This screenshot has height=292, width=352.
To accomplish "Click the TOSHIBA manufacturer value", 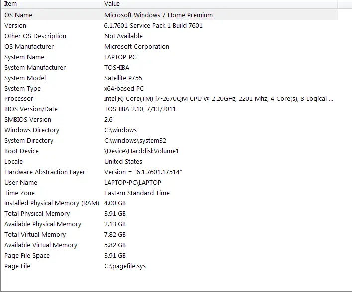I will (117, 67).
